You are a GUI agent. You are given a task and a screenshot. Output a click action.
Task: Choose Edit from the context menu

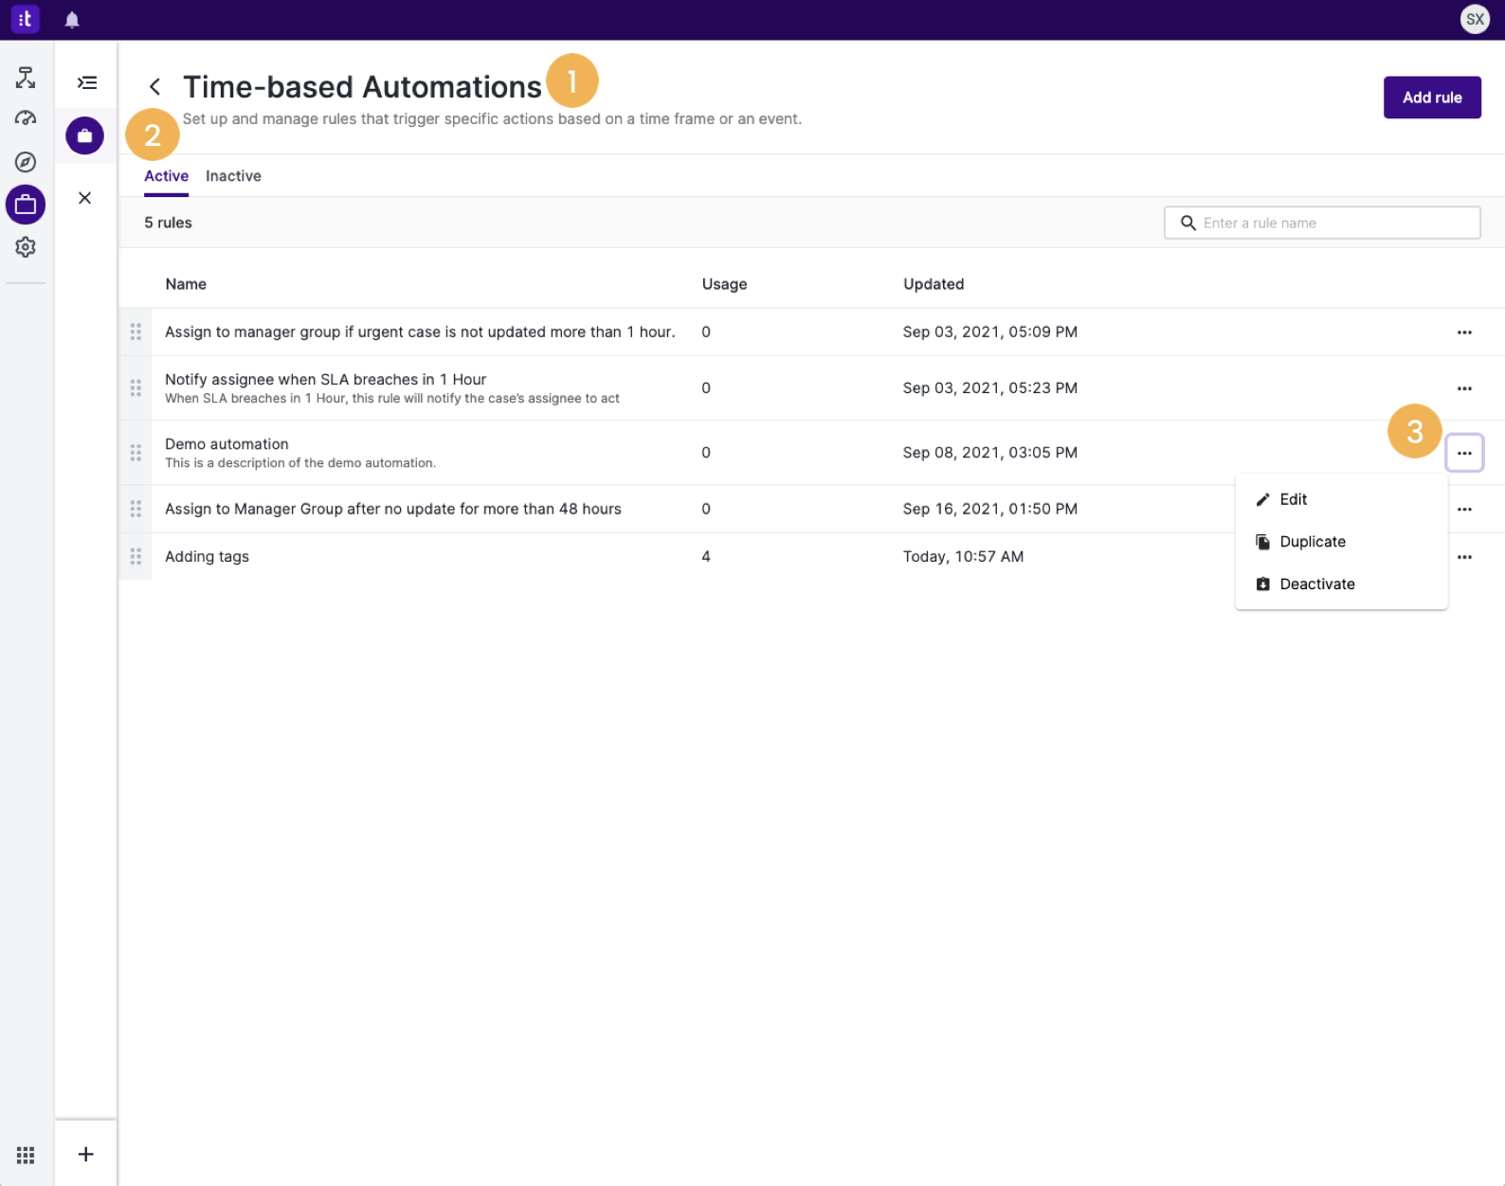[x=1341, y=499]
